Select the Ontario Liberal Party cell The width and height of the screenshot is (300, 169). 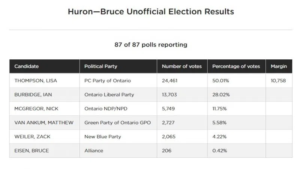(x=109, y=95)
